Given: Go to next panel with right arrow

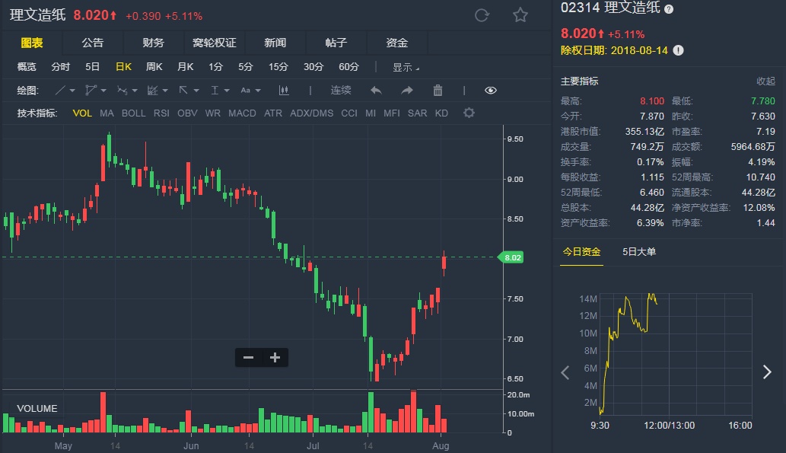Looking at the screenshot, I should tap(767, 372).
